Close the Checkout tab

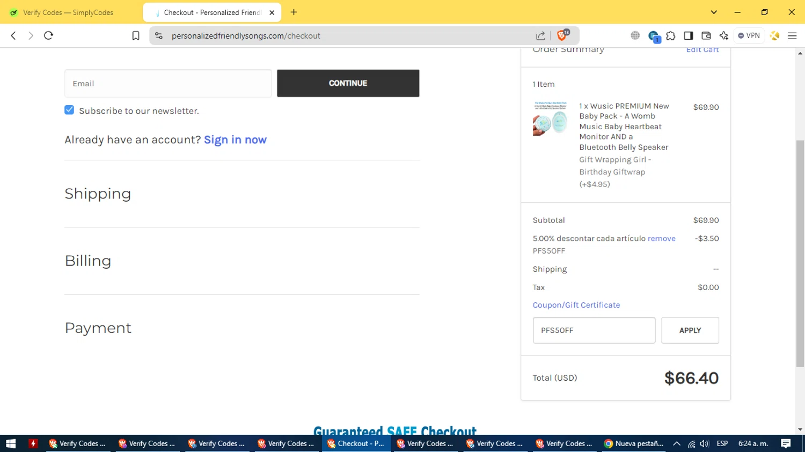(x=272, y=12)
